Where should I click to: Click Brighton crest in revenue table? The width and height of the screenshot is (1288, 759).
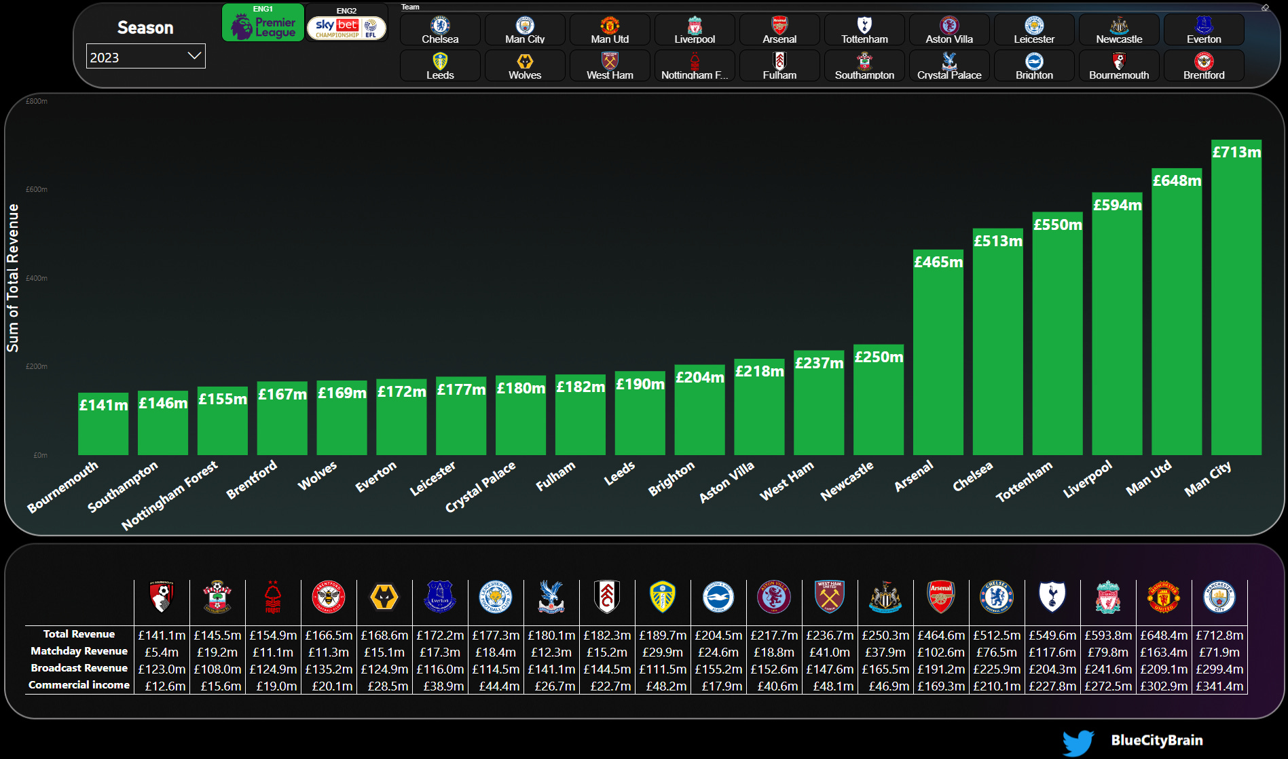point(718,597)
